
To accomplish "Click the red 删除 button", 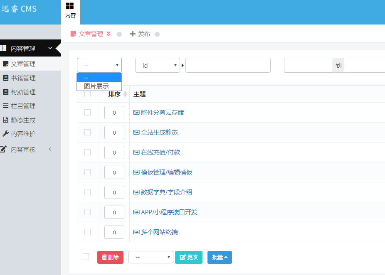I will coord(110,257).
